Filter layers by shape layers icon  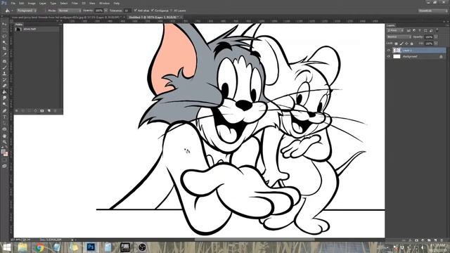pyautogui.click(x=425, y=30)
